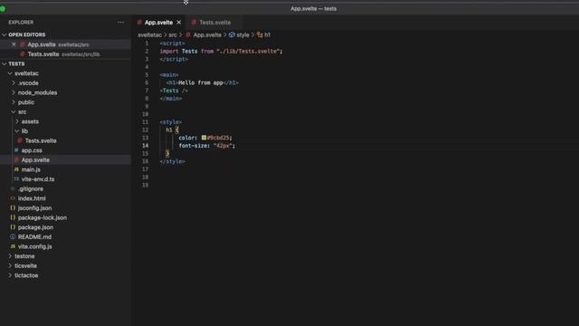Open main.js from the explorer
579x326 pixels.
tap(31, 169)
